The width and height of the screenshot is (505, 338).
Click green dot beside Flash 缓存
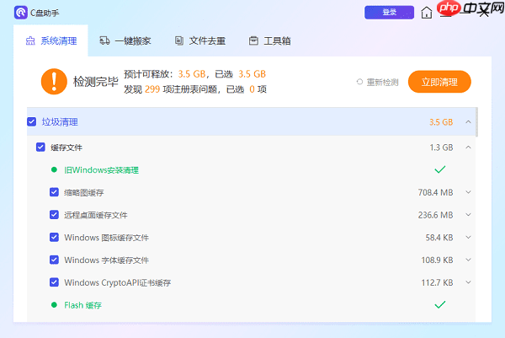(54, 305)
